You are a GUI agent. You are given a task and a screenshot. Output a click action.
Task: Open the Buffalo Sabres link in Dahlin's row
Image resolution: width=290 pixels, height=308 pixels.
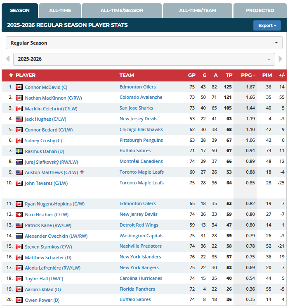(135, 150)
